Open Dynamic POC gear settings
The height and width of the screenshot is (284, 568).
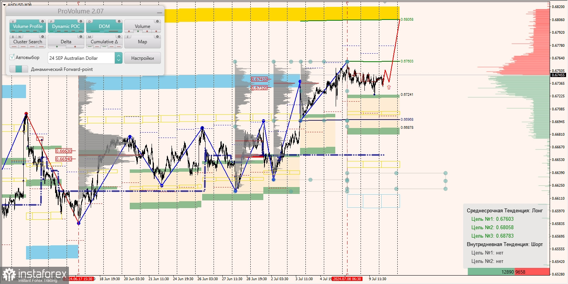81,21
